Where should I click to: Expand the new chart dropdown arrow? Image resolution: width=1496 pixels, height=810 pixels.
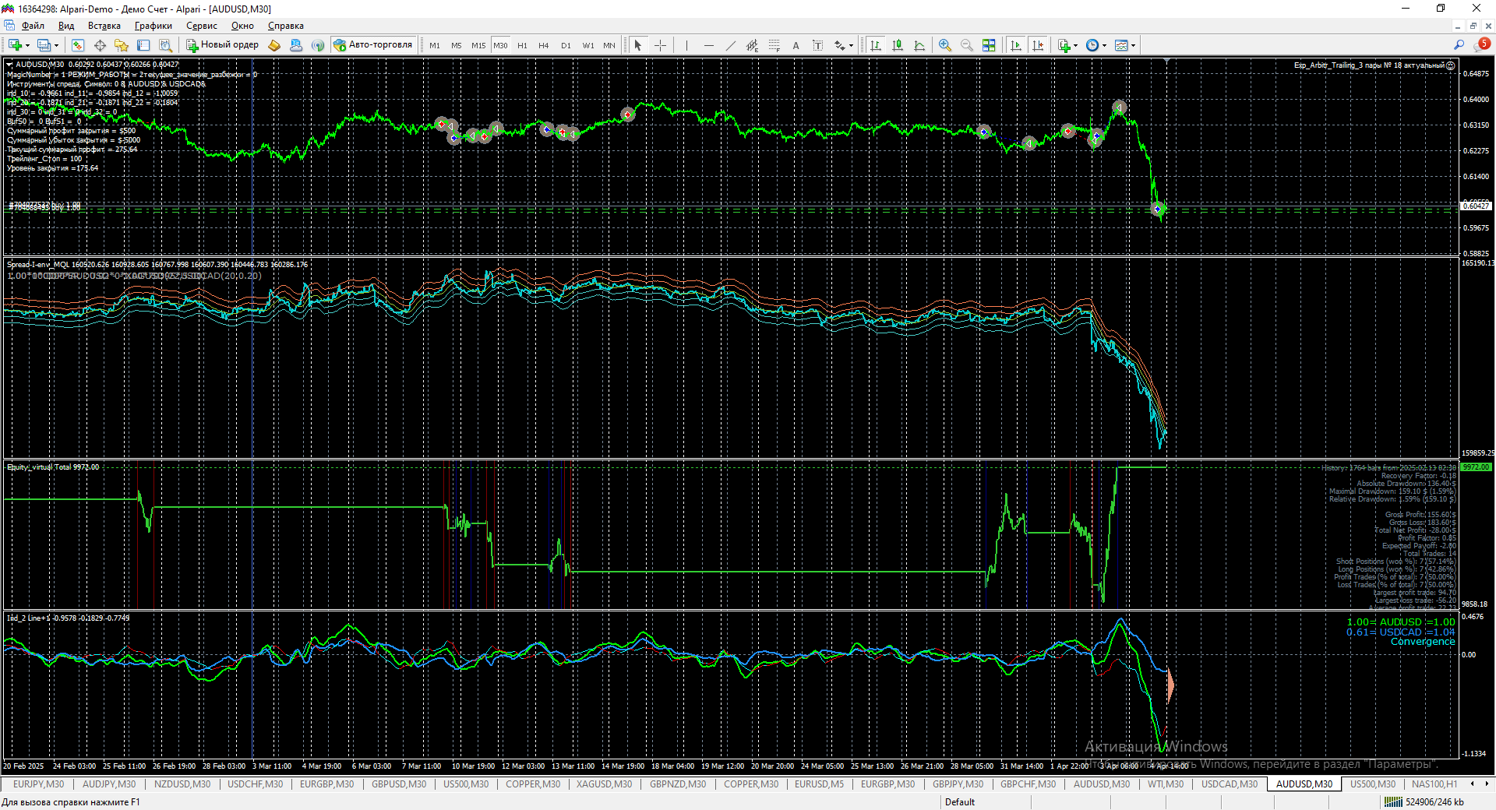pos(27,45)
